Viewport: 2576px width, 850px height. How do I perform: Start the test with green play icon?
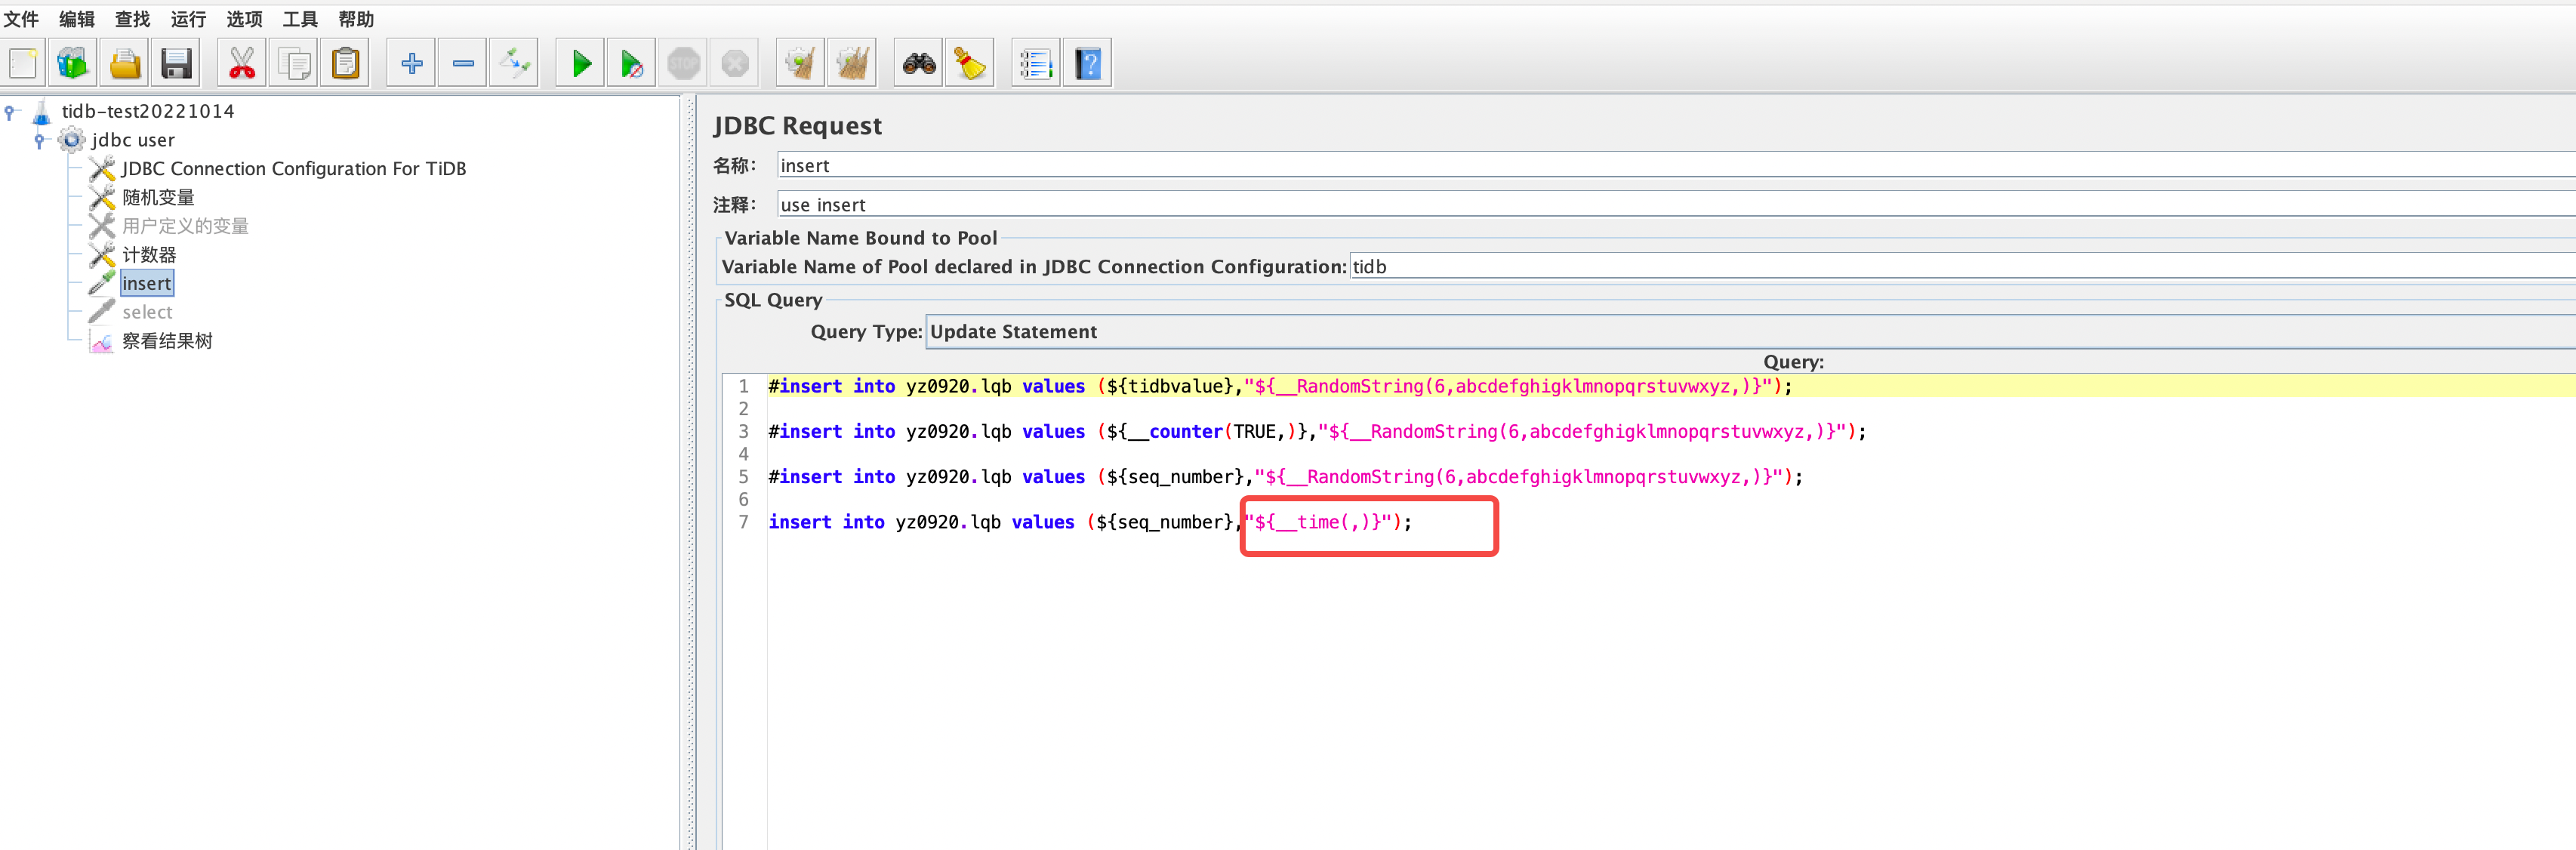click(580, 64)
